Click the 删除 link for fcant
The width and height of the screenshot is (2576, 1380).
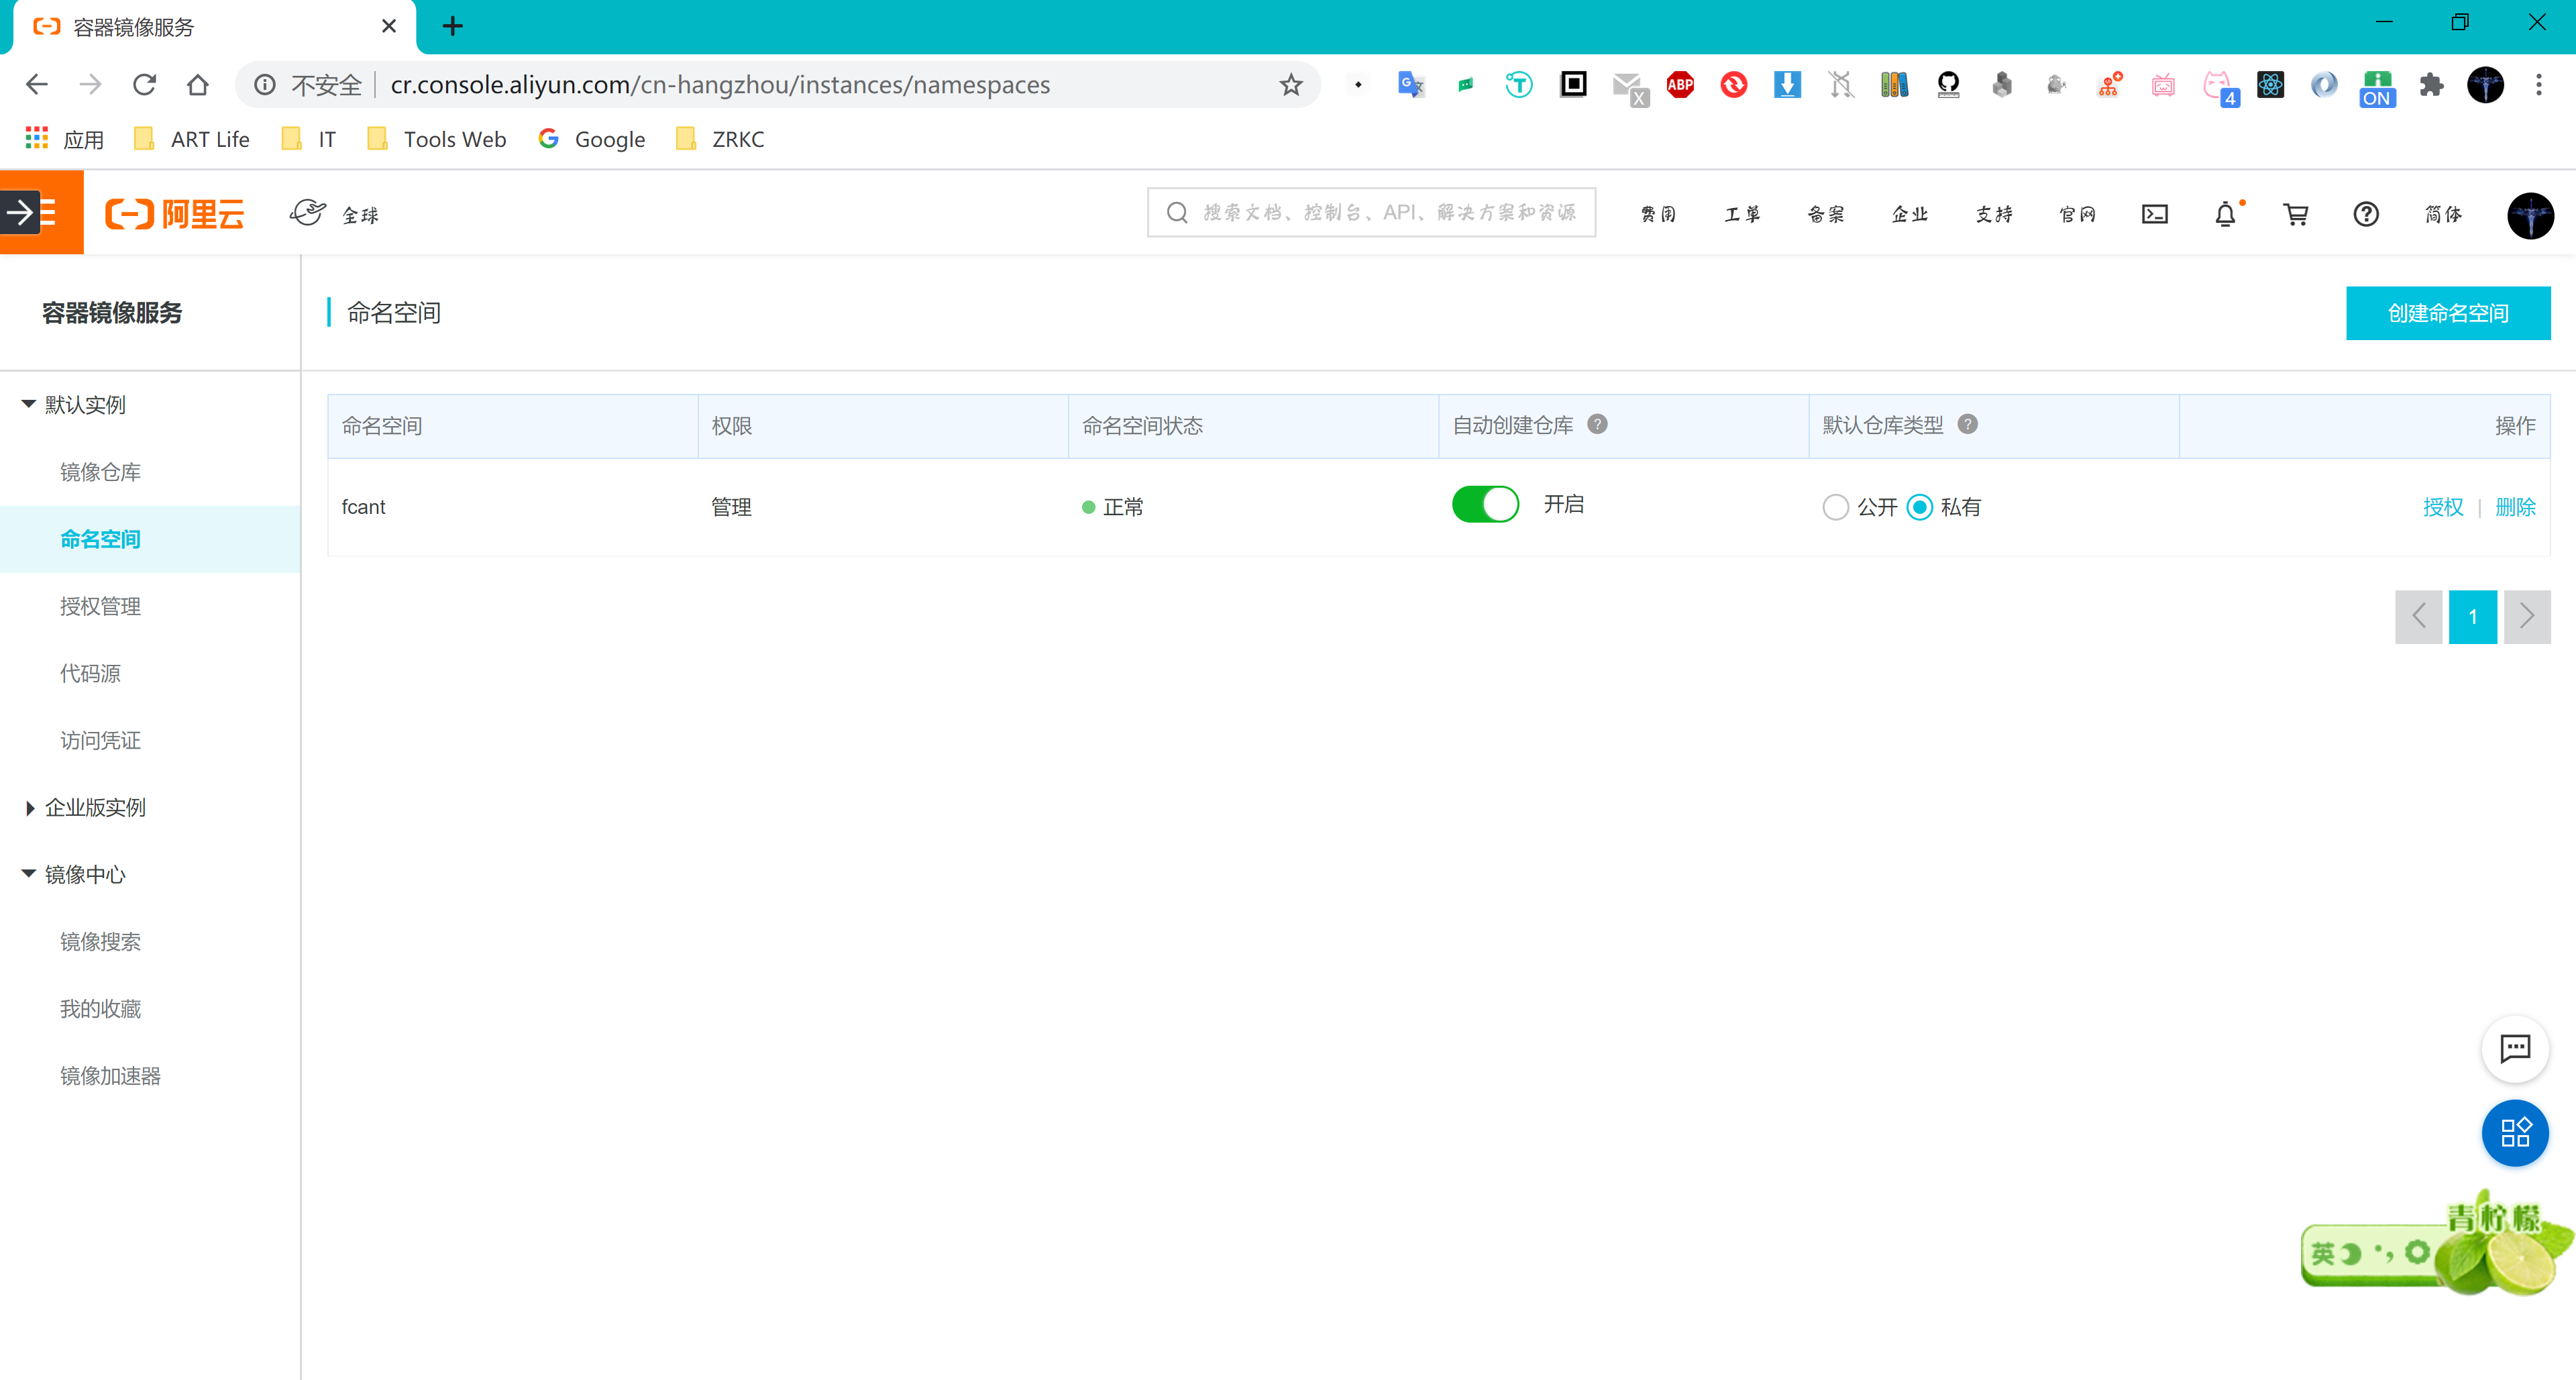[x=2515, y=507]
